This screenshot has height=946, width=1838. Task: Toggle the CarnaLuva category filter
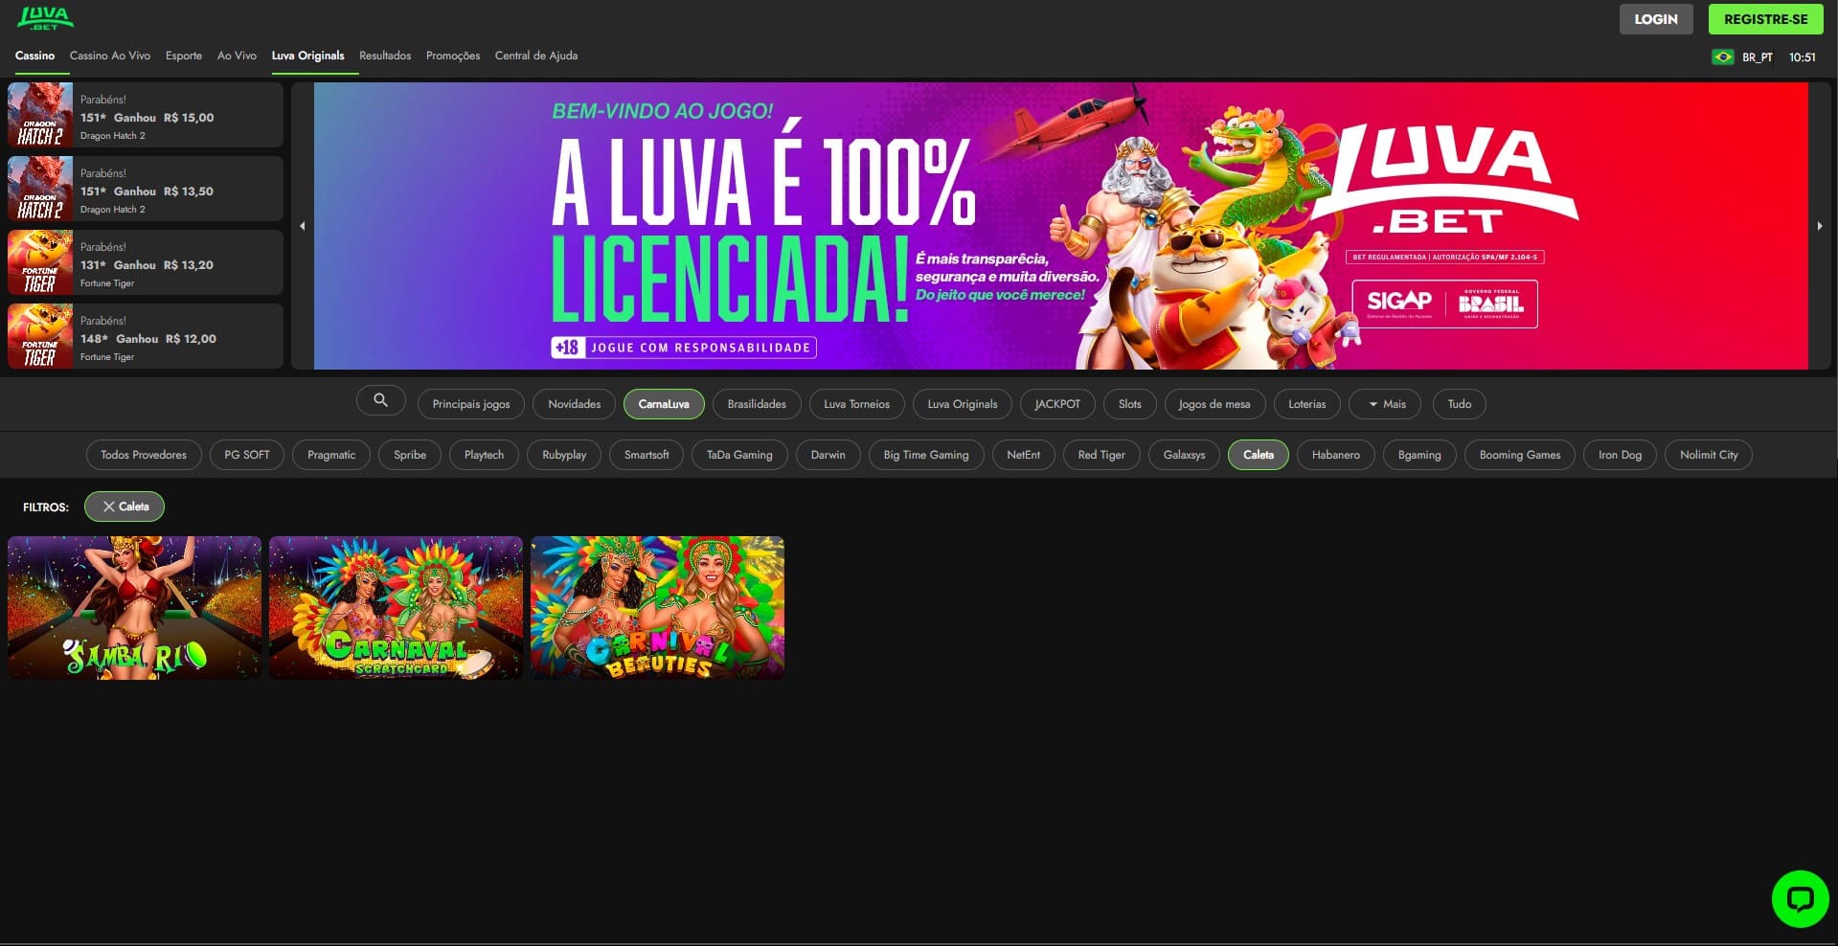coord(664,404)
